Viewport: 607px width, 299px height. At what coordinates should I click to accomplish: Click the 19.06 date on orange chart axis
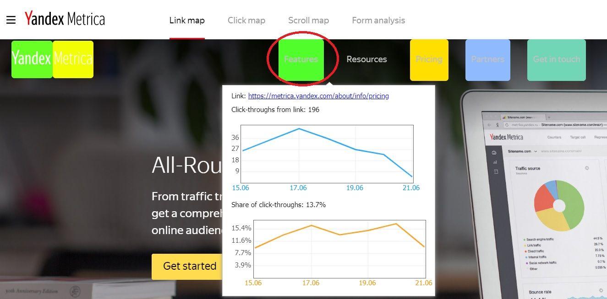pyautogui.click(x=367, y=283)
